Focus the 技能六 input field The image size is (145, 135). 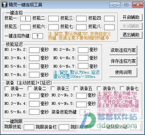(53, 27)
